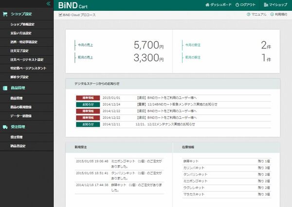The height and width of the screenshot is (207, 292).
Task: Click the power icon next to ログアウト
Action: tap(237, 5)
